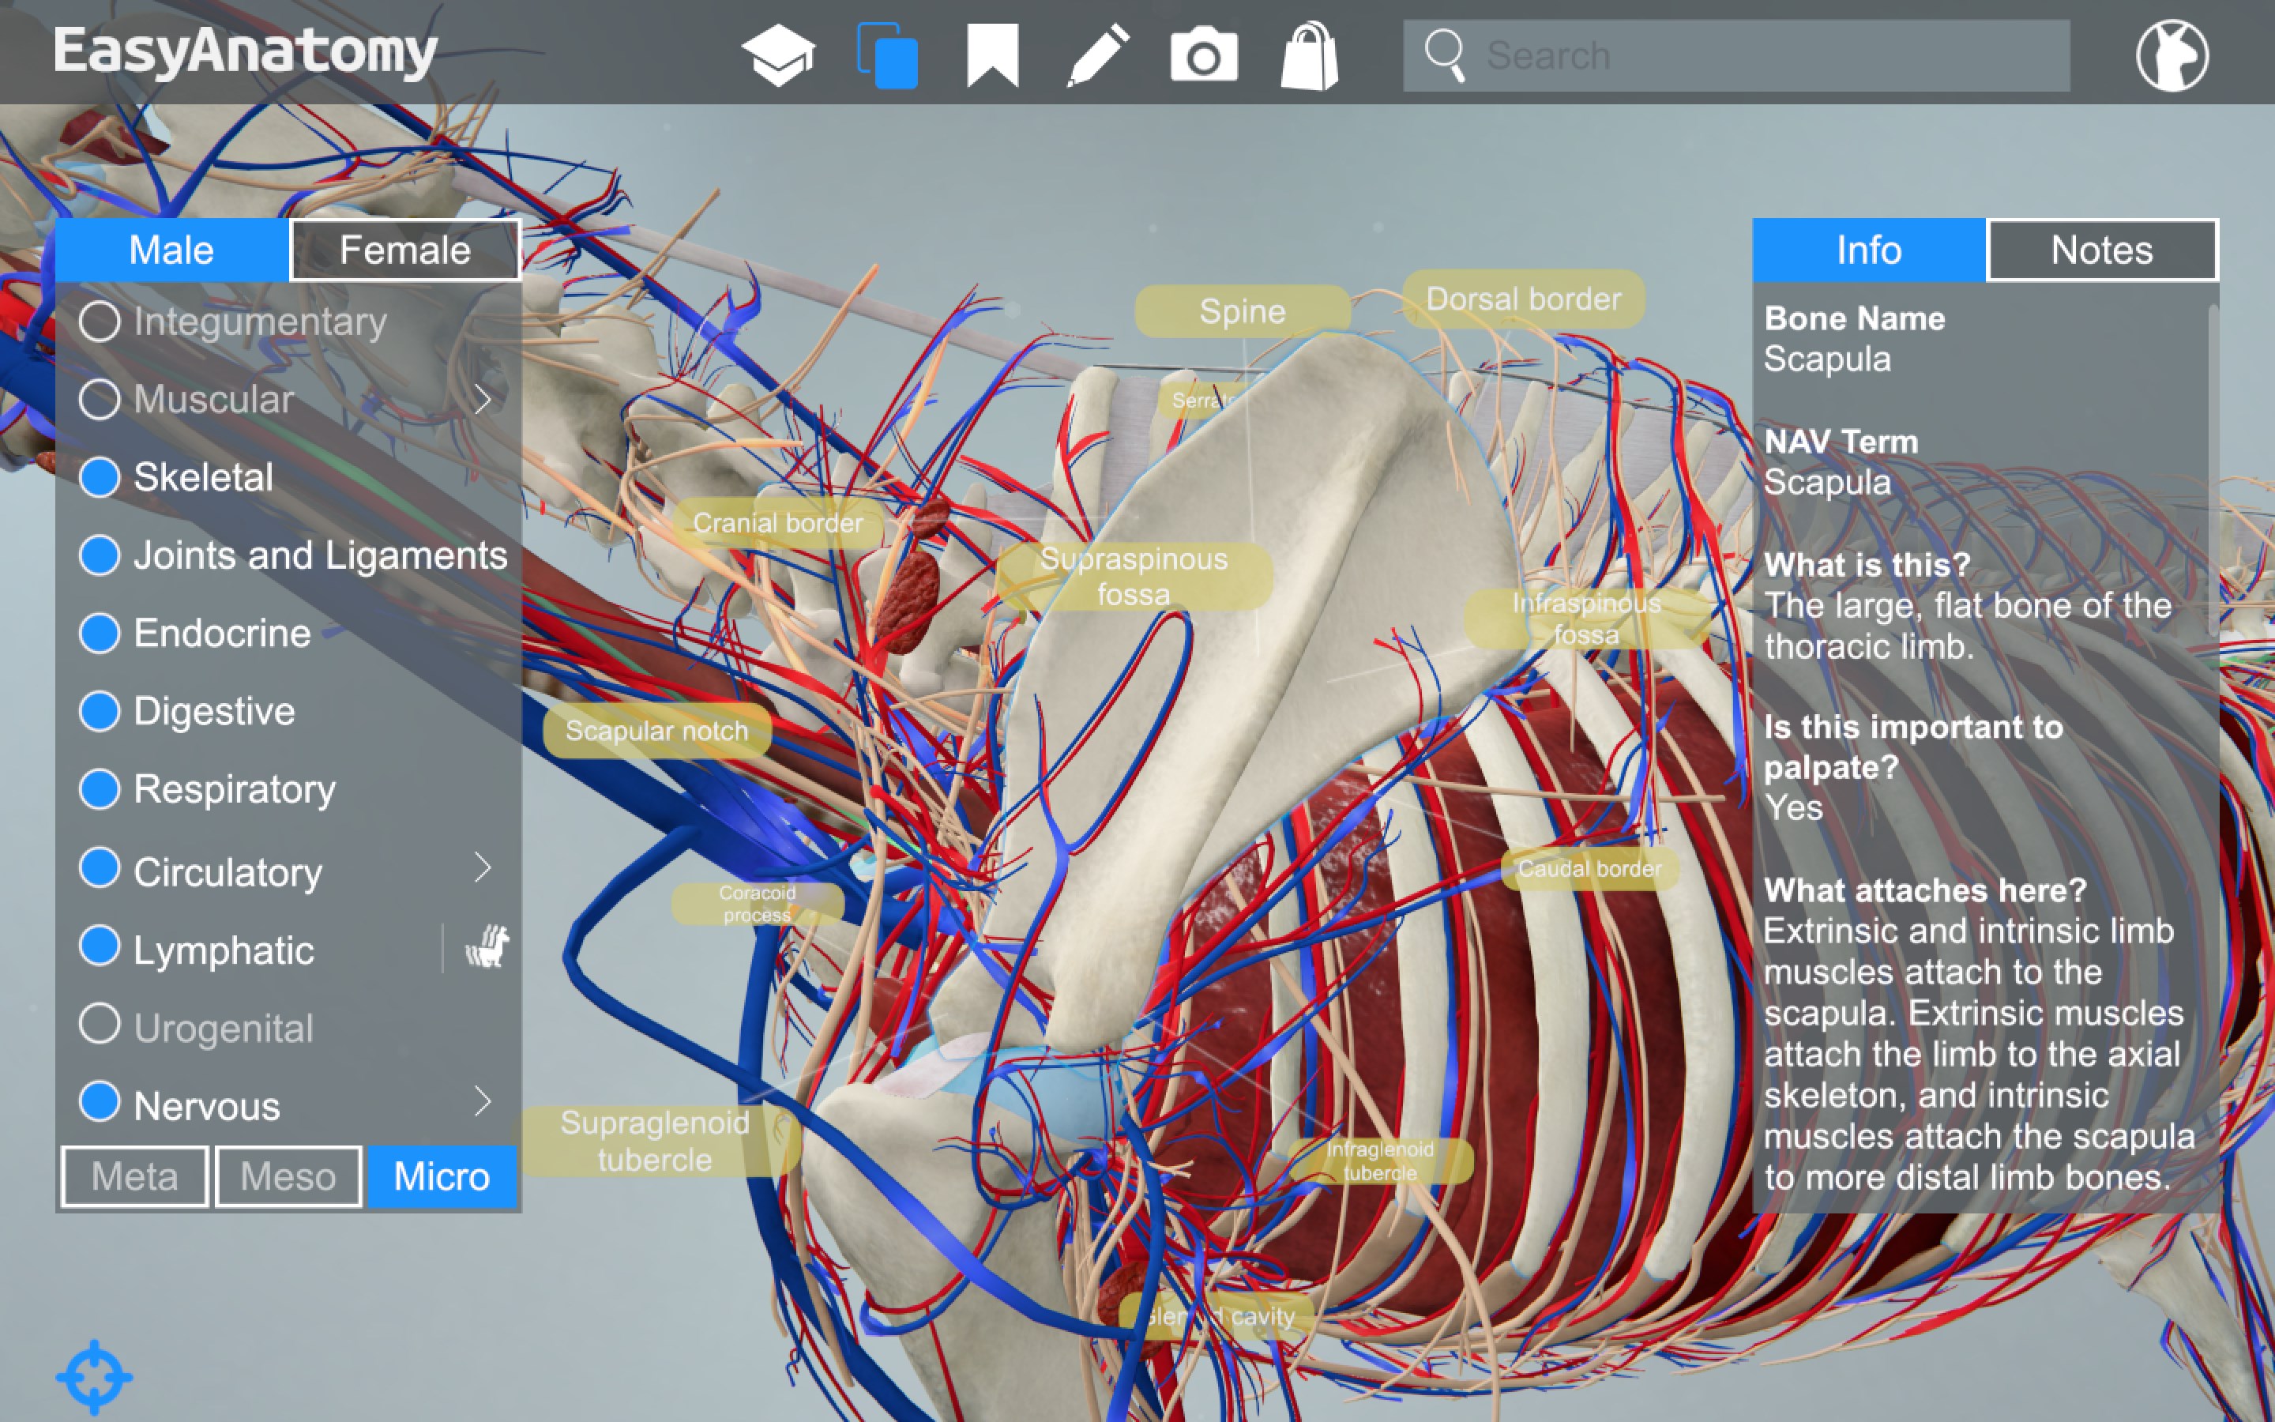Click the Supraspinous fossa label
Screen dimensions: 2275x1422
coord(1134,577)
